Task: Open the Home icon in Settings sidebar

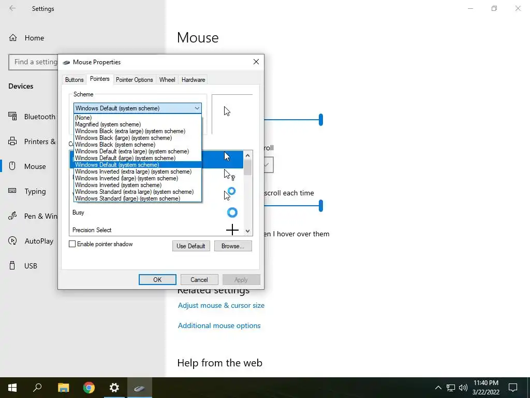Action: [13, 37]
